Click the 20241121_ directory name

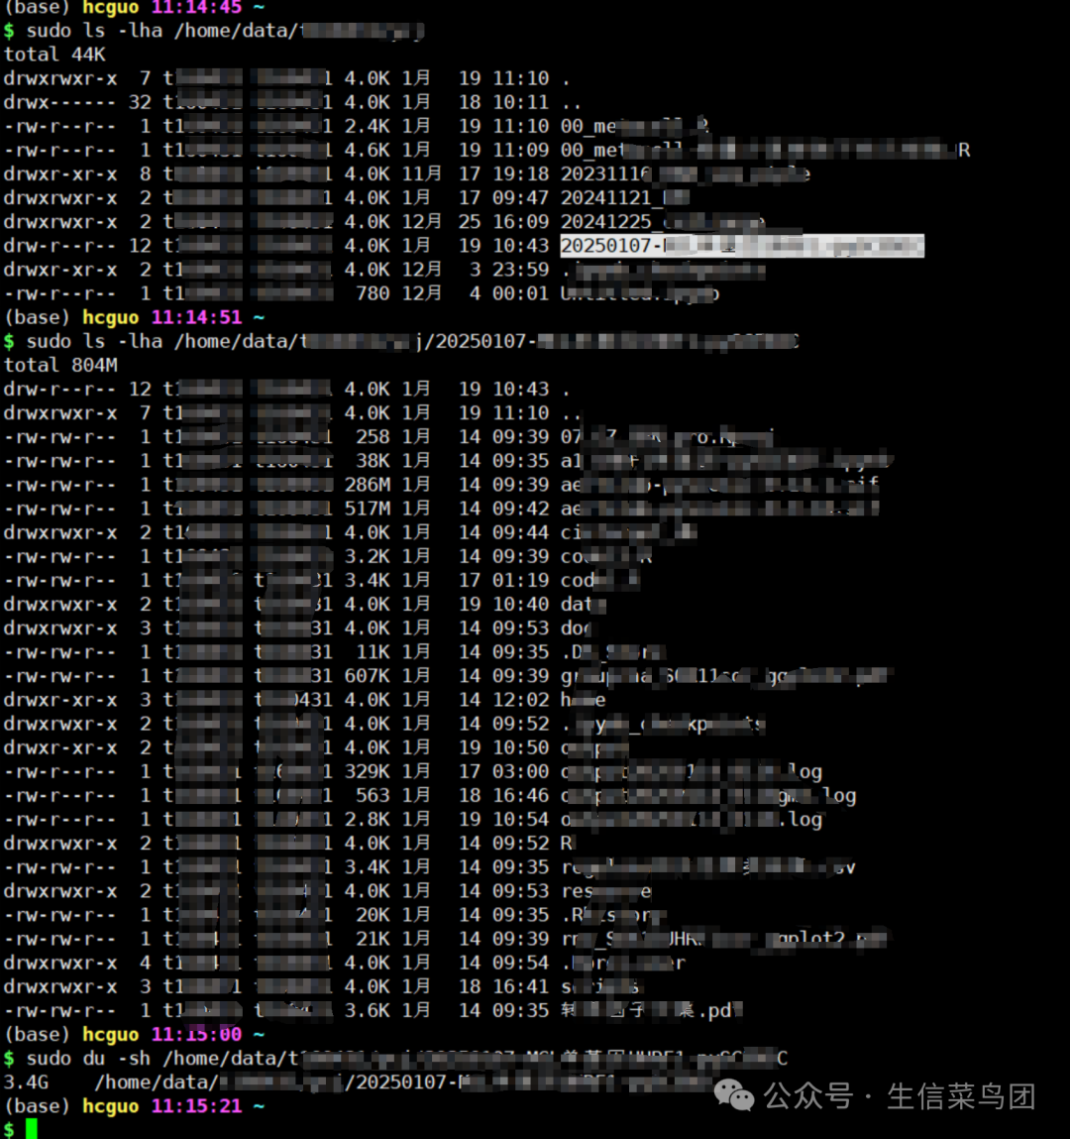coord(624,198)
